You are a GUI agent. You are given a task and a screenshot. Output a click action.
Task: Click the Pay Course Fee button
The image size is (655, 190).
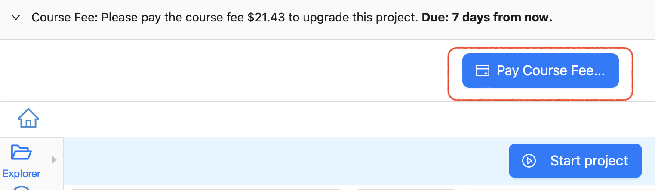540,70
